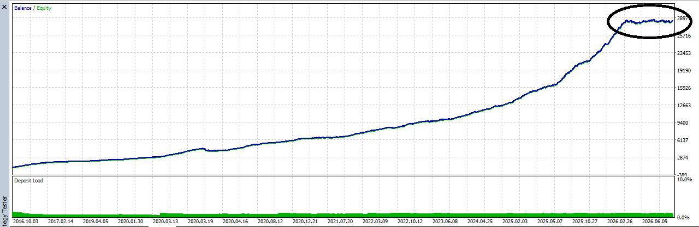This screenshot has width=699, height=227.
Task: Select the 2016.10.03 date marker
Action: tap(26, 222)
